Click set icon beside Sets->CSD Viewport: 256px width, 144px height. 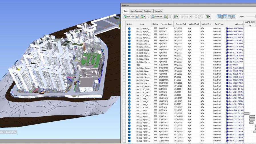point(227,65)
